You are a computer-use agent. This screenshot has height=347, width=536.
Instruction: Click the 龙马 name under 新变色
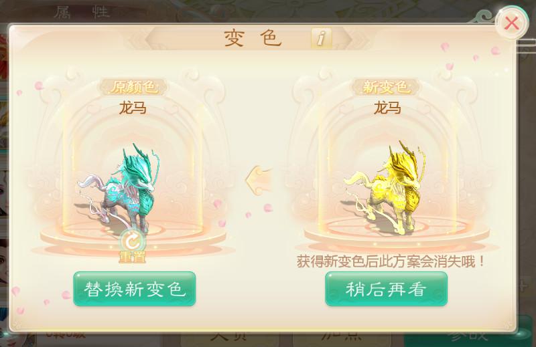[387, 108]
